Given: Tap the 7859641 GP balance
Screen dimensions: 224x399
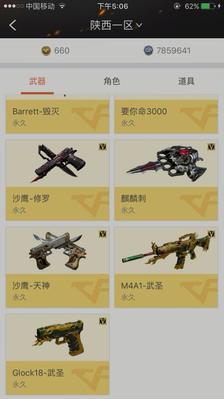Looking at the screenshot, I should click(173, 51).
